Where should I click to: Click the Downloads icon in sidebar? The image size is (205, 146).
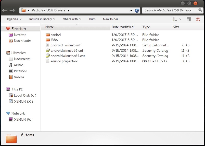pyautogui.click(x=11, y=41)
